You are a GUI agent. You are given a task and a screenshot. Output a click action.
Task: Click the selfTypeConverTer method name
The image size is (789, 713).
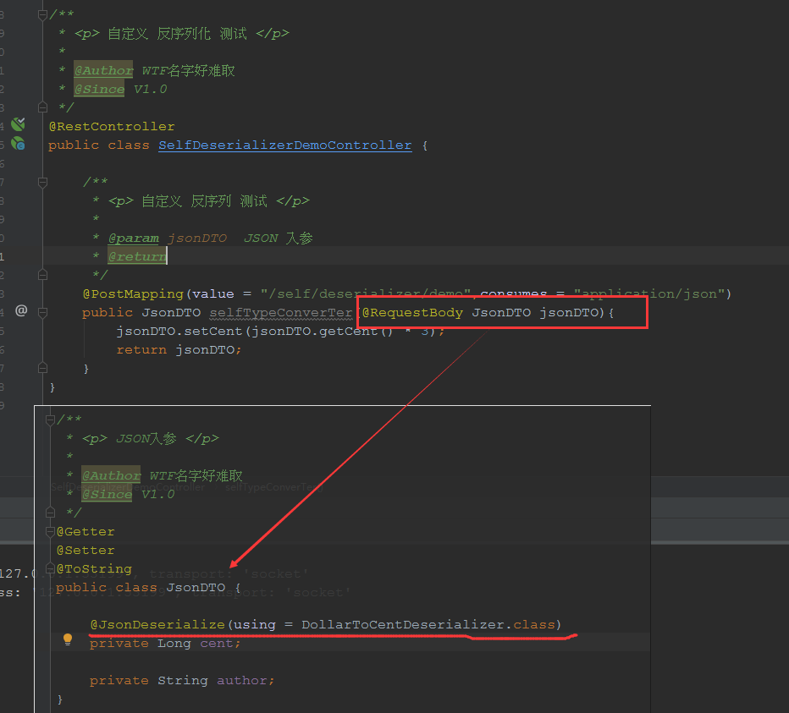(281, 313)
